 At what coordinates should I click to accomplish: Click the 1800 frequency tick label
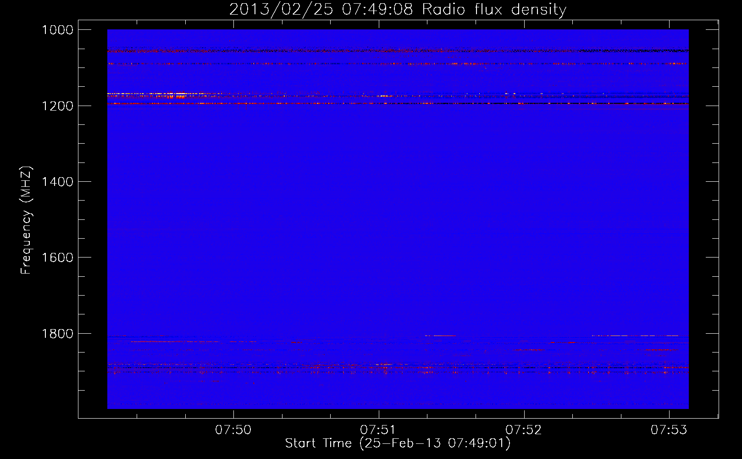(57, 334)
